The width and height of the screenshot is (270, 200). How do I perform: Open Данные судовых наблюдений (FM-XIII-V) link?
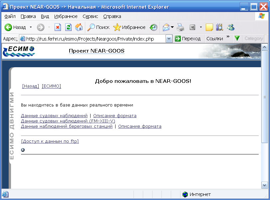click(x=68, y=121)
